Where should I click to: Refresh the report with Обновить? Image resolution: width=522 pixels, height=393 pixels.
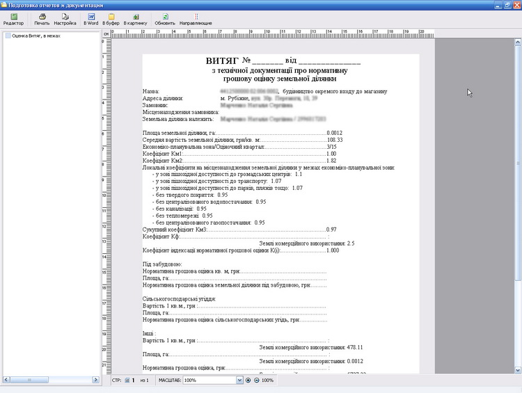pyautogui.click(x=165, y=19)
